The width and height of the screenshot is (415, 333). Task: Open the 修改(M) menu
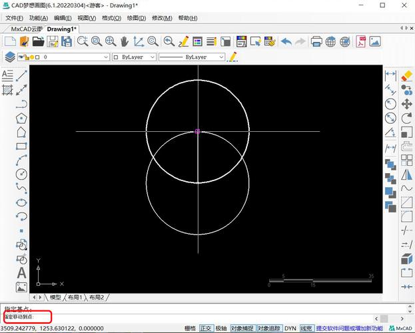click(162, 18)
